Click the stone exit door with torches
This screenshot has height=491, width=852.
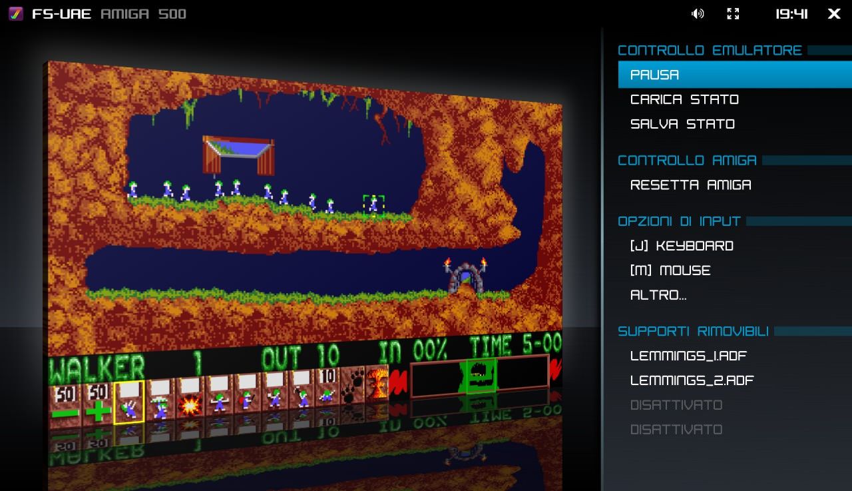tap(466, 275)
